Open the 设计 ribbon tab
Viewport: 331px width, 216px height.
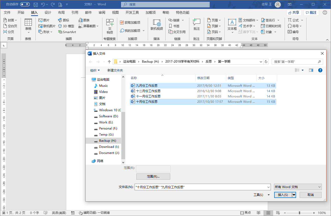tap(48, 12)
